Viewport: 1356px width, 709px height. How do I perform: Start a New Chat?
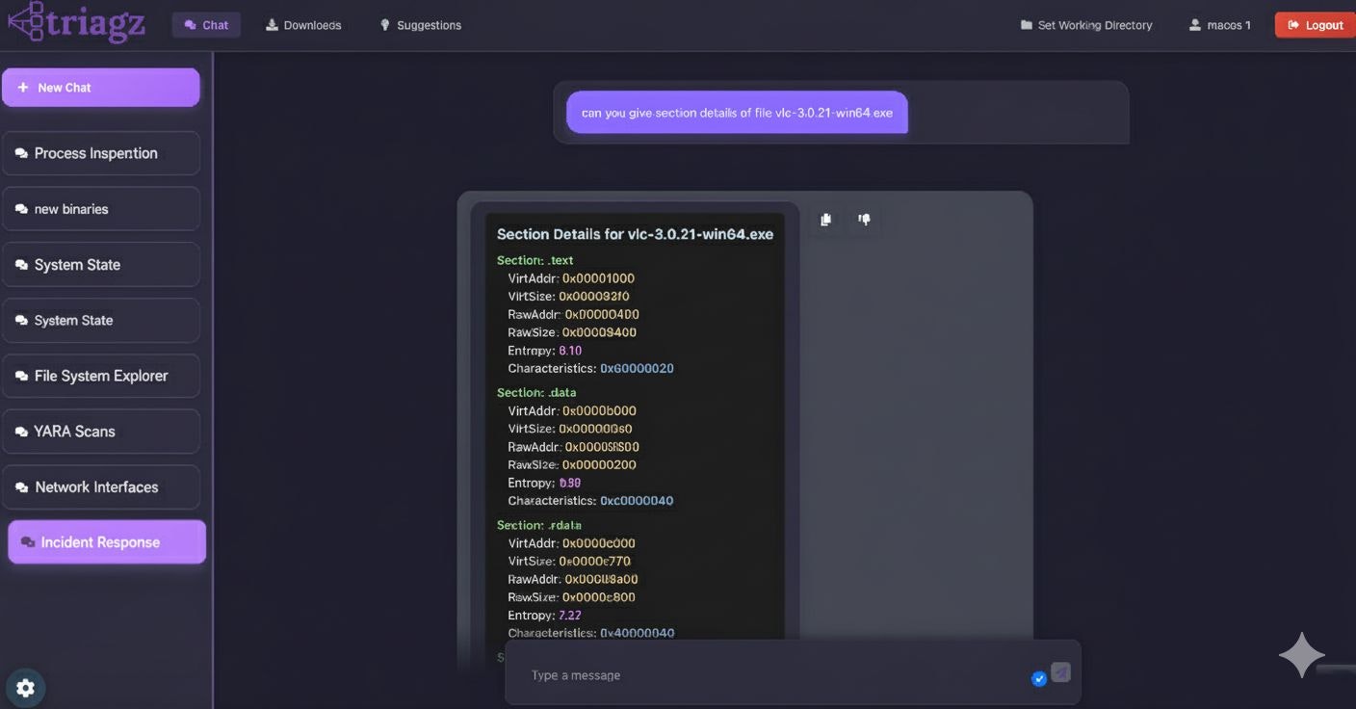101,88
